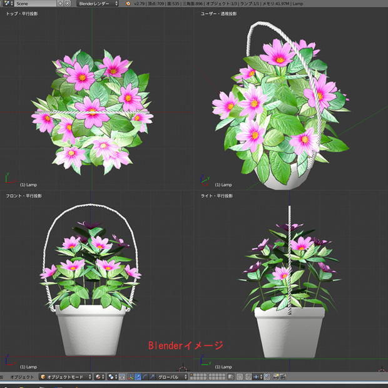Image resolution: width=388 pixels, height=388 pixels.
Task: Toggle the proportional editing circle button
Action: coord(240,377)
